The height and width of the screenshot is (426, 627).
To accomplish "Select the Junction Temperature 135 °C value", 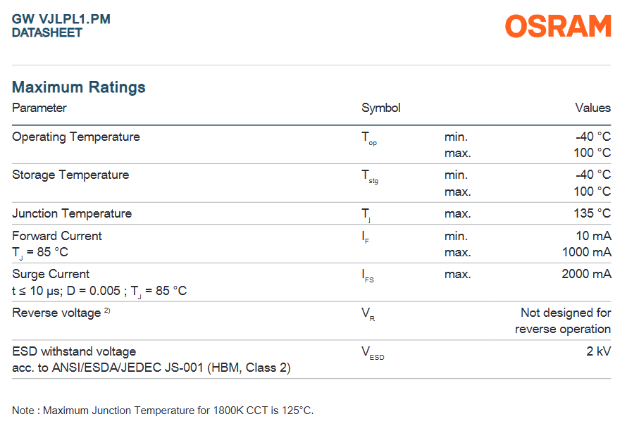I will [x=592, y=213].
